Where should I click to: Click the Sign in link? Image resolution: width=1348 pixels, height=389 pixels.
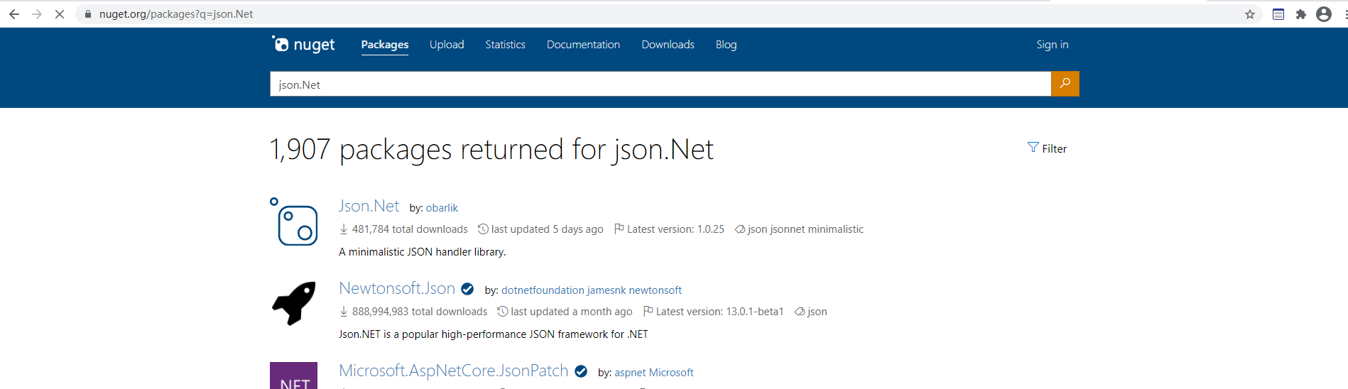point(1052,45)
